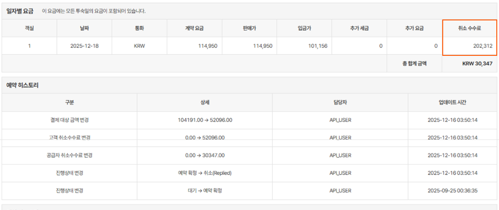Screen dimensions: 499x210
Task: Select the 결제 대상 금액 변경 row
Action: pyautogui.click(x=69, y=120)
